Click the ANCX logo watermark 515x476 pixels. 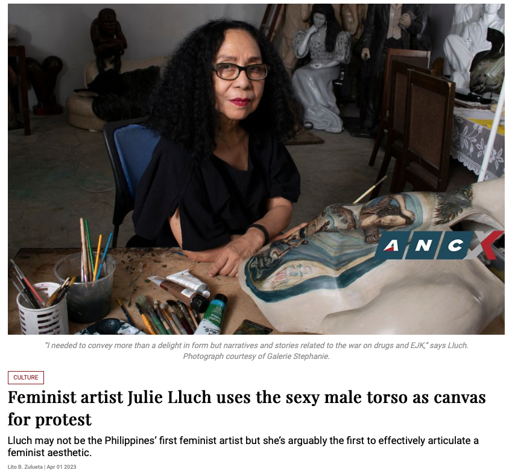coord(440,245)
